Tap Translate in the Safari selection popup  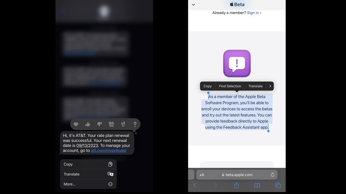[256, 86]
